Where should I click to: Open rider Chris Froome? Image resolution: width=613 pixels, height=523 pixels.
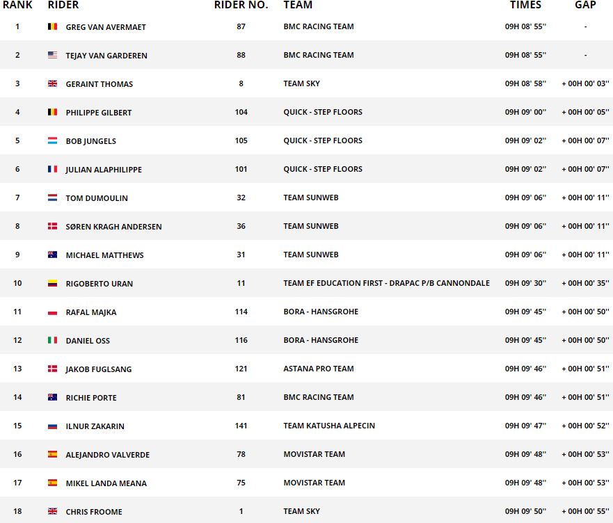(94, 512)
